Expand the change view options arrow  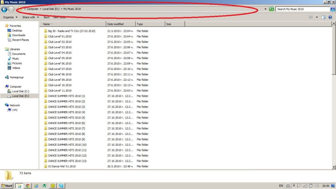pyautogui.click(x=317, y=17)
